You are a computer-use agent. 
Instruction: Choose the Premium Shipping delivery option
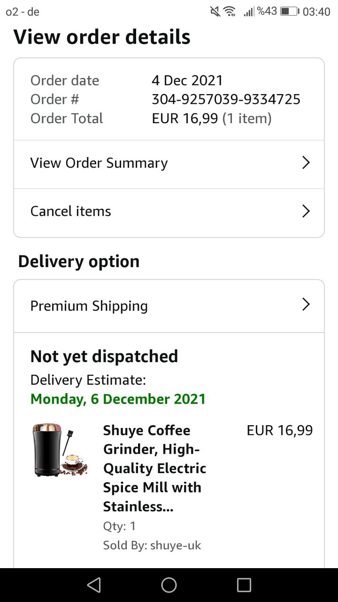tap(89, 306)
